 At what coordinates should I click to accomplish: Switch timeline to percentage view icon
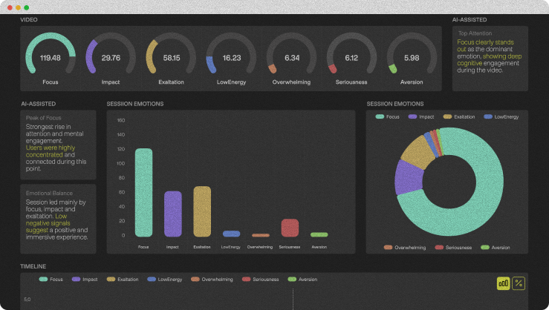point(519,283)
